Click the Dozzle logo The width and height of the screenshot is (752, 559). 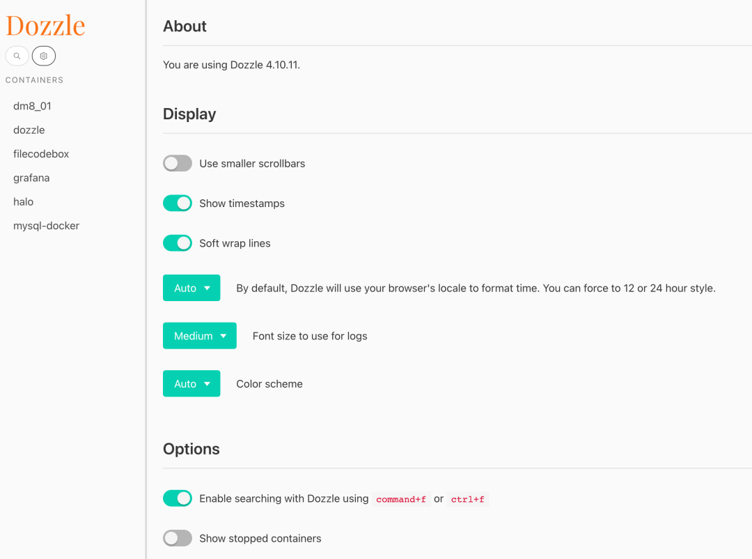point(45,26)
